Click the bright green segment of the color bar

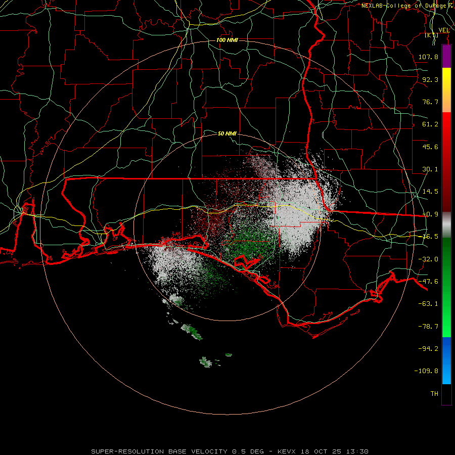click(x=446, y=287)
